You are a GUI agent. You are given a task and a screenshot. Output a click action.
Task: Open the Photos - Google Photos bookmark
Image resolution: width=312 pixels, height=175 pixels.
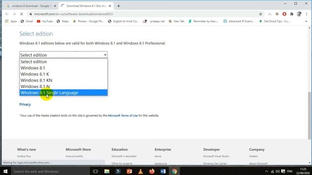[88, 21]
